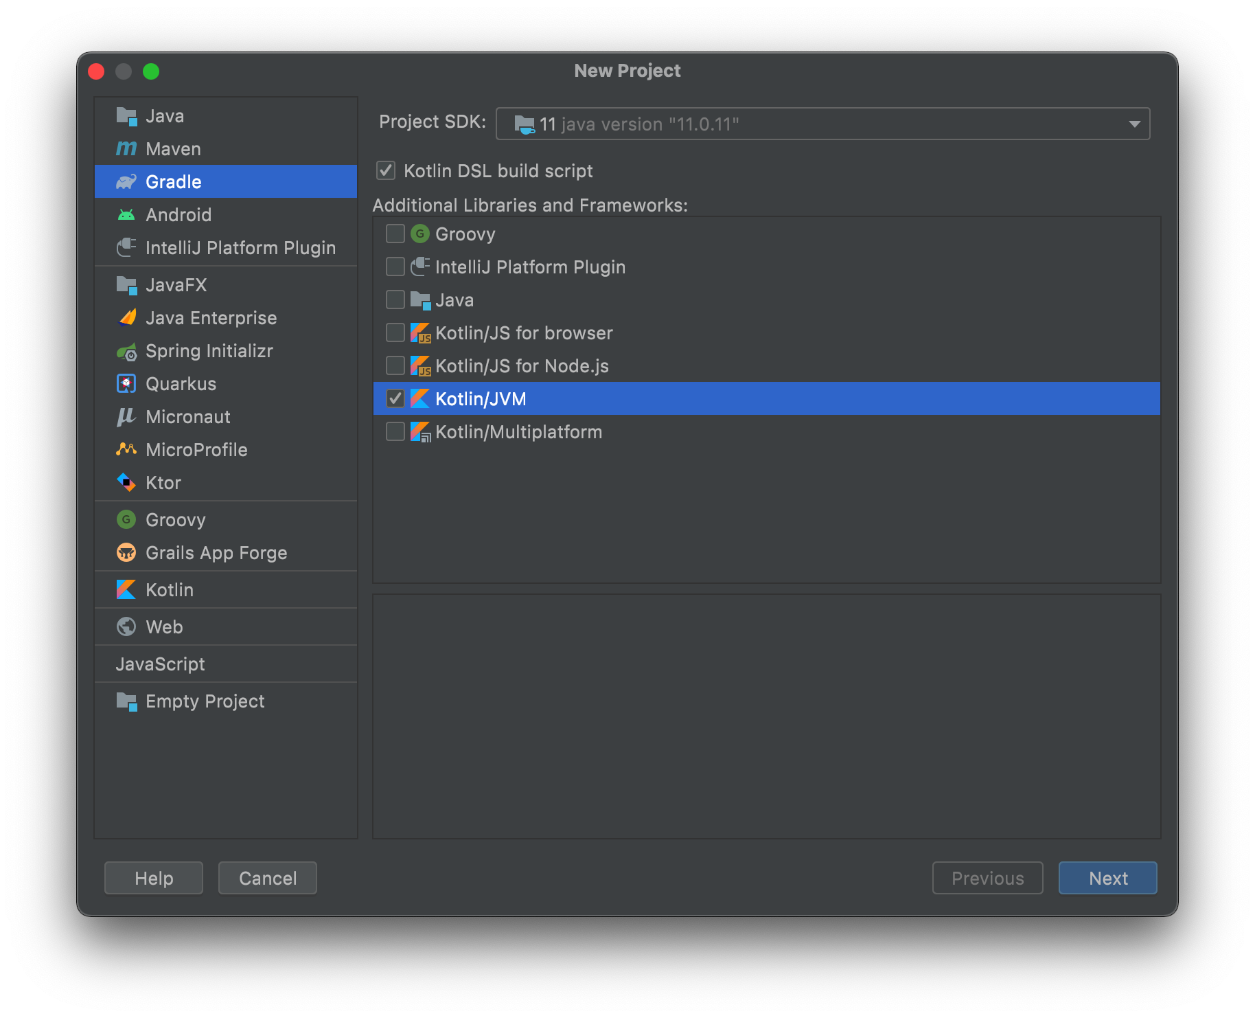Choose the Quarkus project type

[226, 383]
